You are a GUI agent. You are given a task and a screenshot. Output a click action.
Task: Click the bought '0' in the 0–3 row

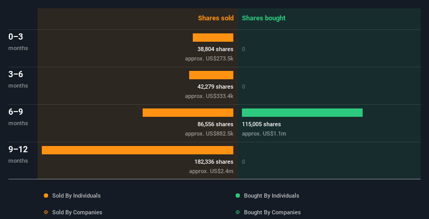pyautogui.click(x=244, y=49)
